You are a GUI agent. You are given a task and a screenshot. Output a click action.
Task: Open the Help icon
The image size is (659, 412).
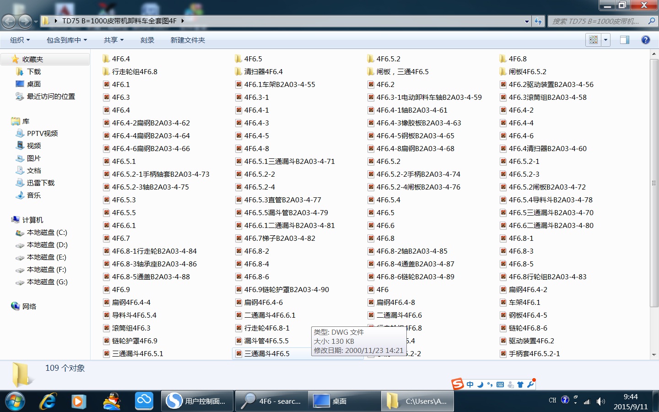[646, 40]
